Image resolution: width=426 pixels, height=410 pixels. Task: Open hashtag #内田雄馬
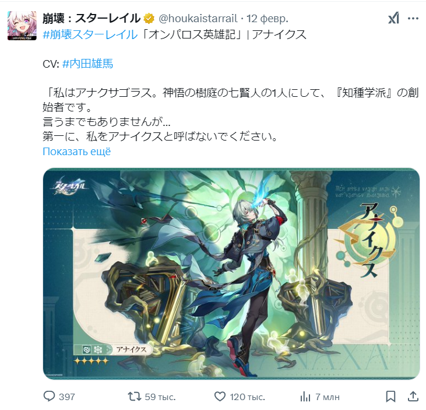[87, 64]
